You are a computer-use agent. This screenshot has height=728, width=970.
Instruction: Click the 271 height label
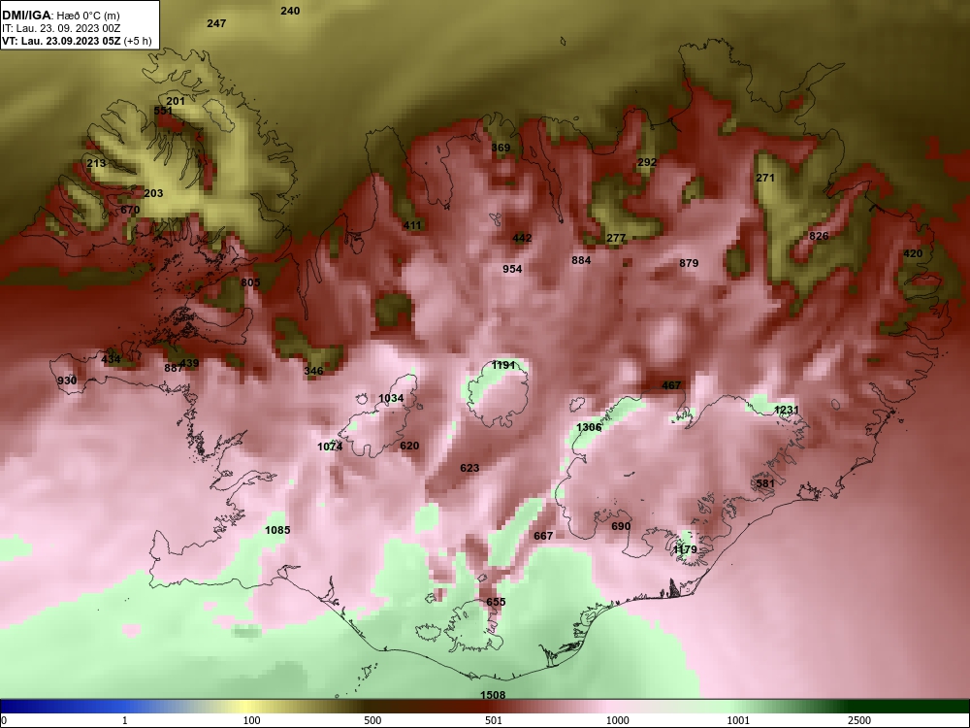click(765, 178)
